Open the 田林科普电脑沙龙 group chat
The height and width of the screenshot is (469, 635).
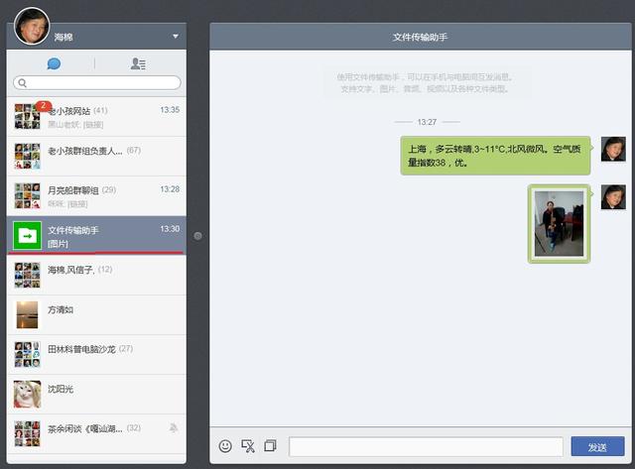click(96, 355)
